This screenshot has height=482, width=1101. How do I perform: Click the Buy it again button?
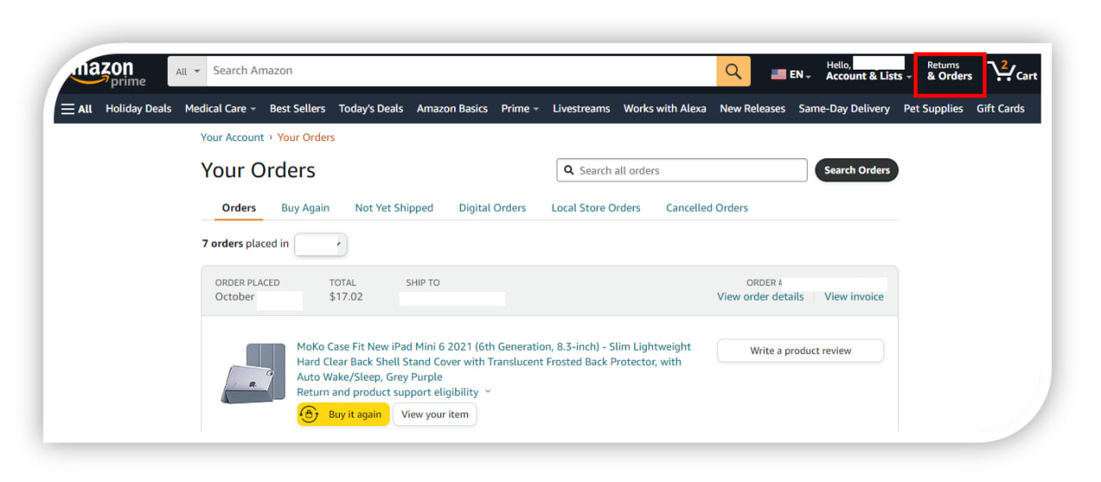tap(343, 414)
